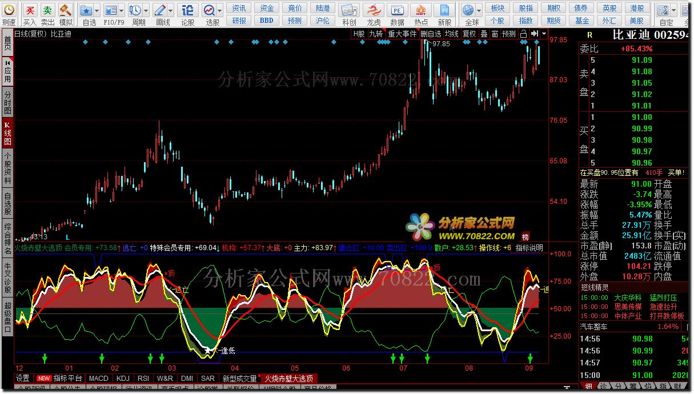Expand the 全球 dropdown arrow
This screenshot has height=394, width=694.
[x=479, y=10]
